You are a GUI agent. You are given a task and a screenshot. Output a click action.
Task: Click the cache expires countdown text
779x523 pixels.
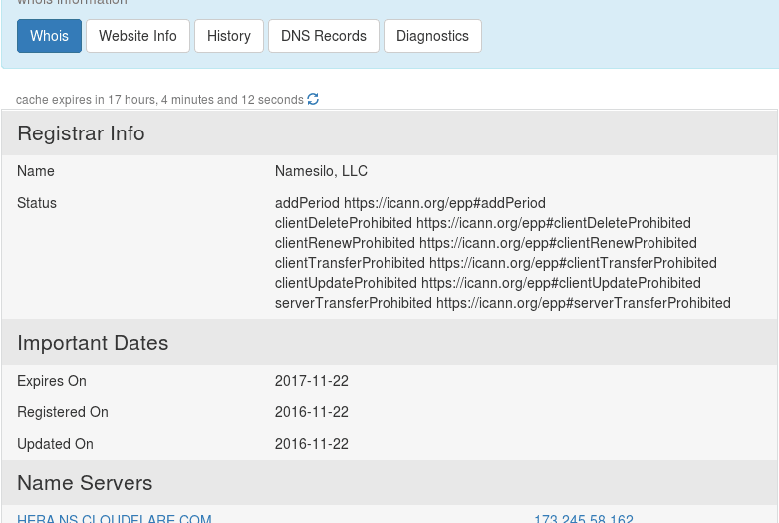coord(159,100)
